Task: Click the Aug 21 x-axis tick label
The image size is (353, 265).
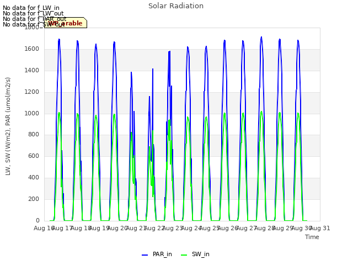Action: [136, 228]
